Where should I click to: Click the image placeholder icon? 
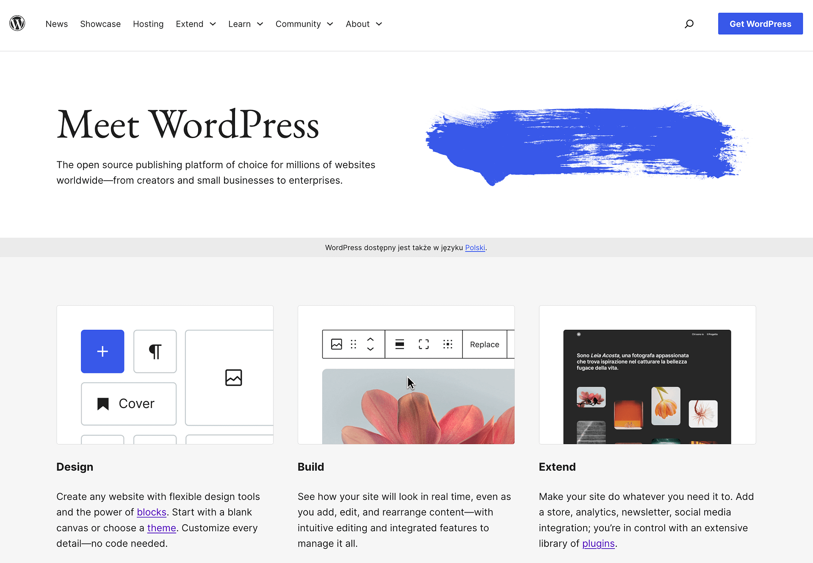pos(232,378)
